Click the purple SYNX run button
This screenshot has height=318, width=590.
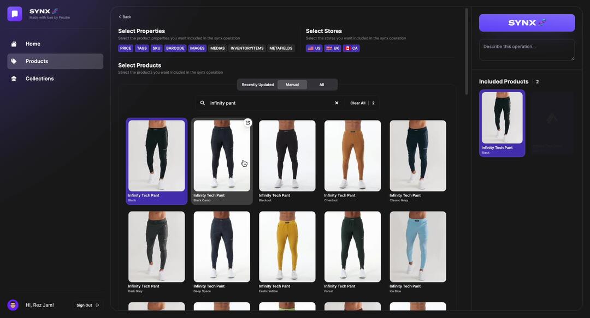pos(527,23)
